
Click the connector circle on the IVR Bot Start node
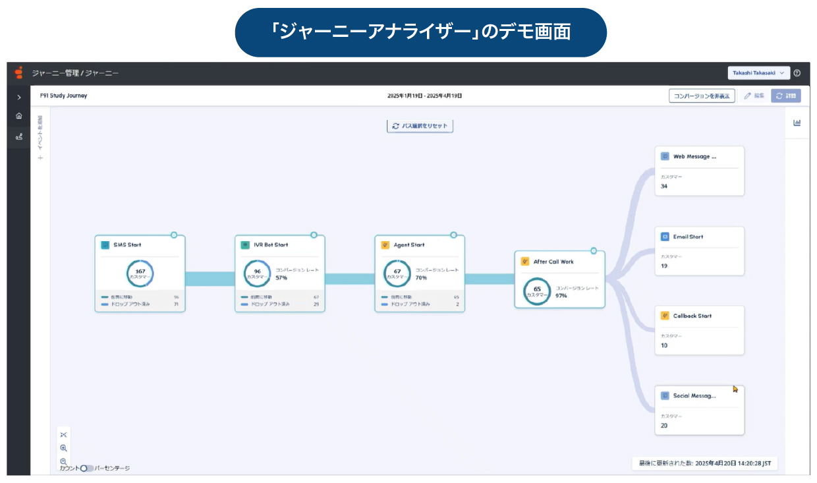314,235
